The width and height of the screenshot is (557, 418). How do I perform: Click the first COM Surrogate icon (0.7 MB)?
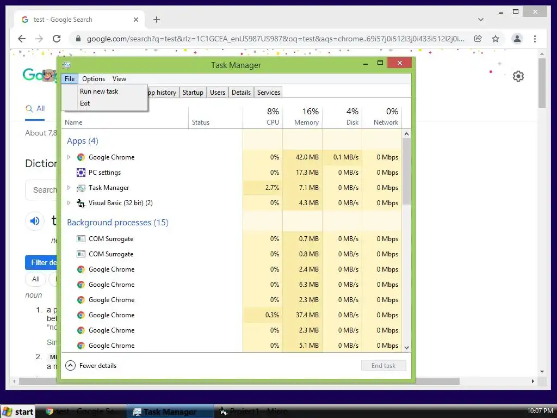pyautogui.click(x=81, y=239)
